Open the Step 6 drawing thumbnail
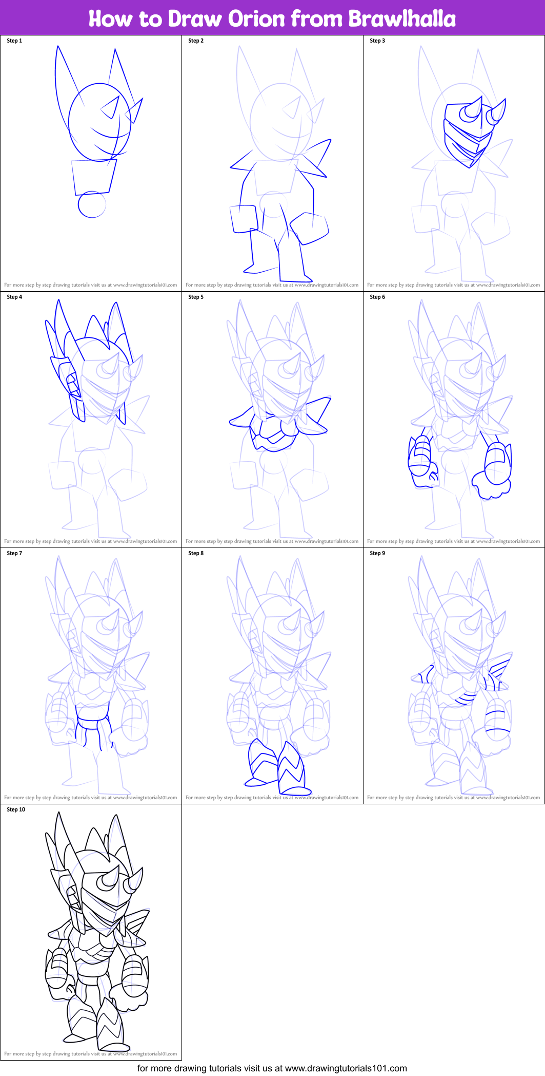The width and height of the screenshot is (545, 1076). pos(454,420)
